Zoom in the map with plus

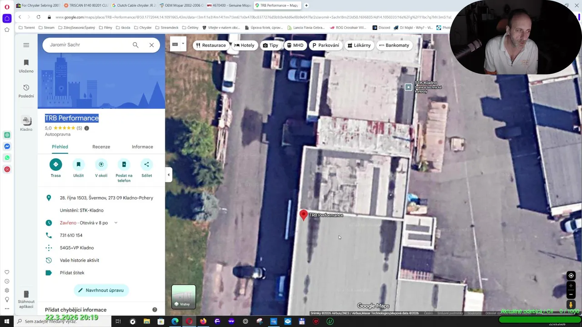pyautogui.click(x=571, y=286)
